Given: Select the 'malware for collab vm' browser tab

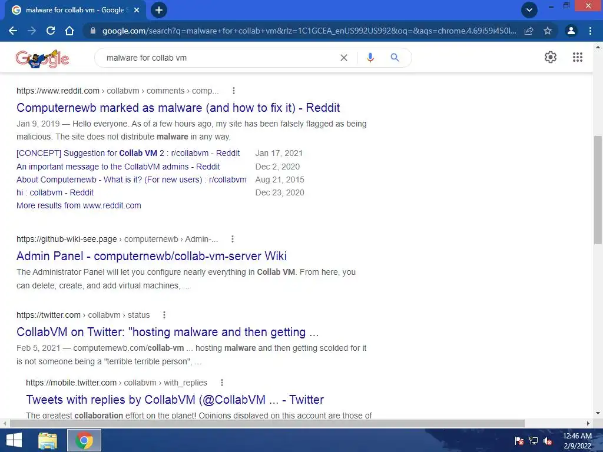Looking at the screenshot, I should (75, 10).
